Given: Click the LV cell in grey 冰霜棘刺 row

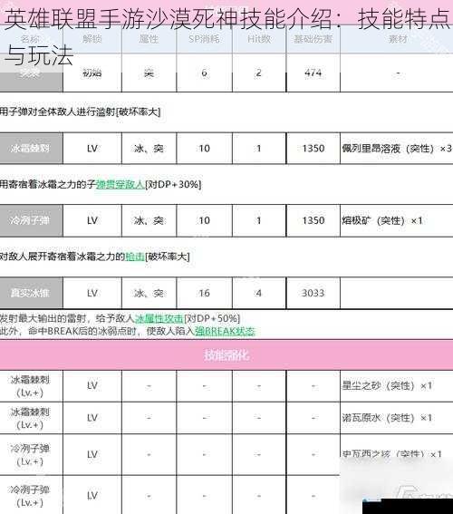Looking at the screenshot, I should pos(92,148).
